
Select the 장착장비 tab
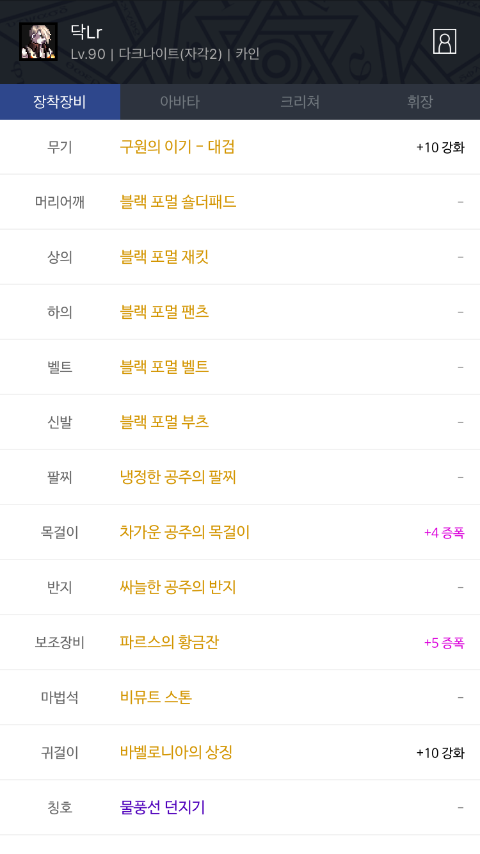tap(60, 102)
